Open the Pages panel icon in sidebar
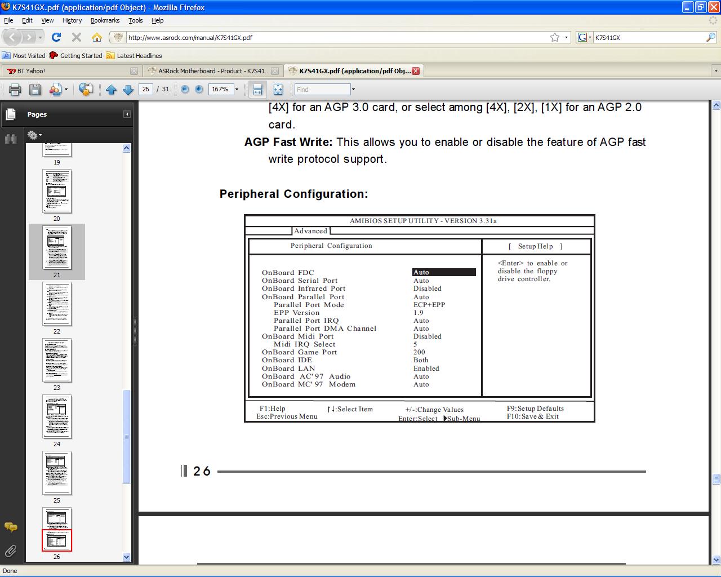 [x=10, y=114]
